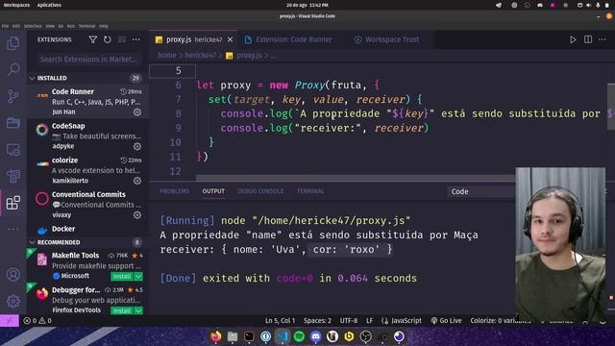Open Makefile Tools install dropdown arrow
This screenshot has width=615, height=346.
(138, 277)
